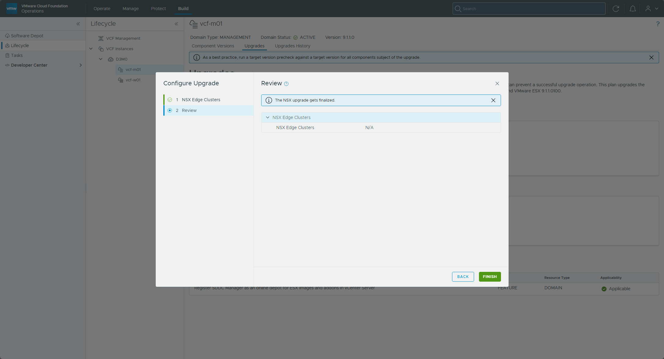Collapse the left navigation with double-chevron icon
Image resolution: width=664 pixels, height=359 pixels.
click(x=78, y=24)
